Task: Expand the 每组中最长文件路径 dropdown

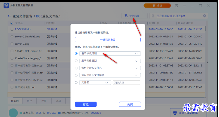Action: click(110, 75)
